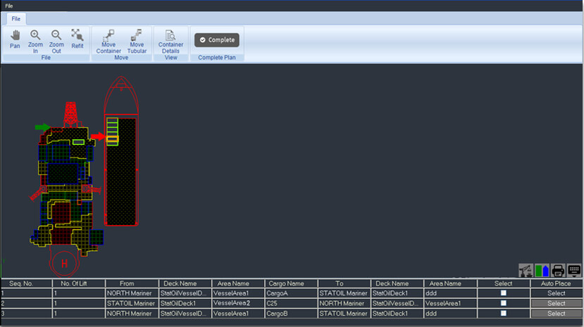Screen dimensions: 584x327
Task: Select the Pan hand tool
Action: pyautogui.click(x=15, y=39)
